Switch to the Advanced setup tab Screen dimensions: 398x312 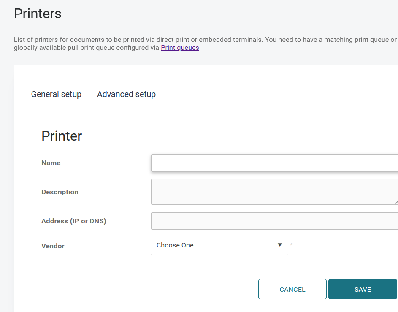pos(126,94)
